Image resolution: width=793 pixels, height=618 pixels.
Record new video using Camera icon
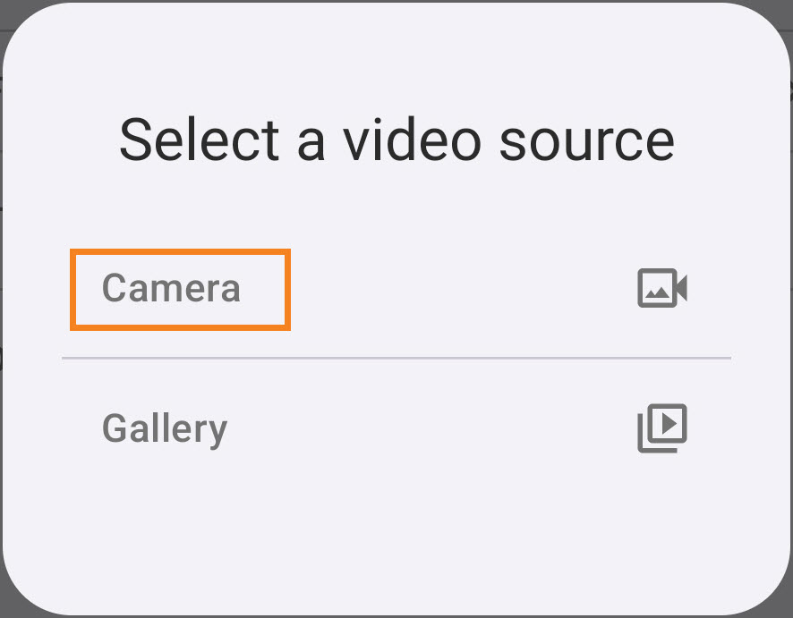click(x=662, y=288)
